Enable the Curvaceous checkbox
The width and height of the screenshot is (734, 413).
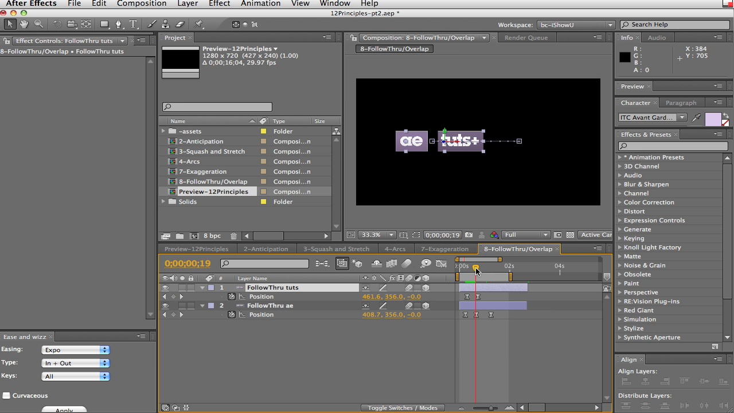[6, 395]
